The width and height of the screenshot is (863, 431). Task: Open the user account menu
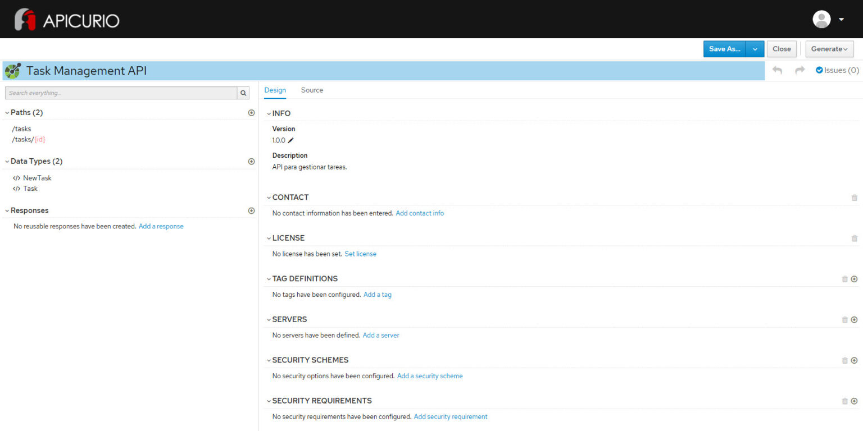pos(829,19)
